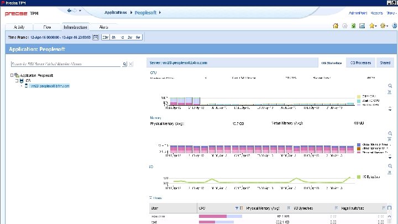398x224 pixels.
Task: Set time frame to 8h
Action: click(x=113, y=38)
